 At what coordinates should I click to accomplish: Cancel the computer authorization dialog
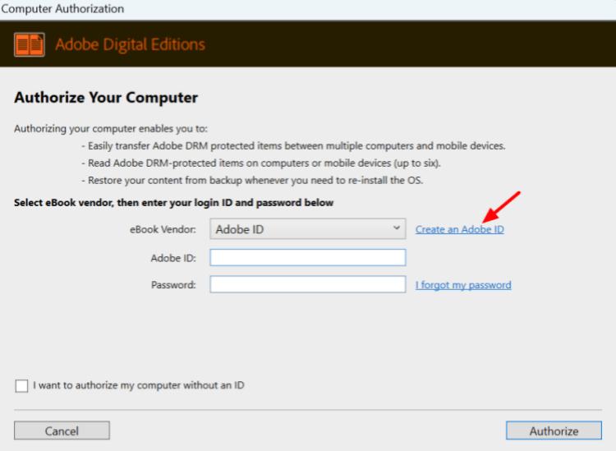coord(62,430)
